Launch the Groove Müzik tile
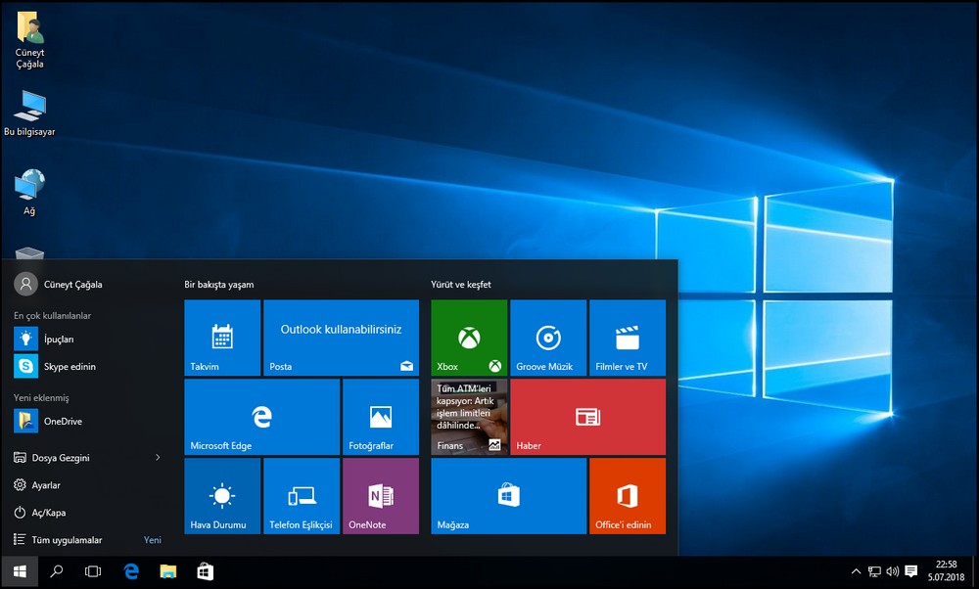This screenshot has height=589, width=979. (548, 338)
